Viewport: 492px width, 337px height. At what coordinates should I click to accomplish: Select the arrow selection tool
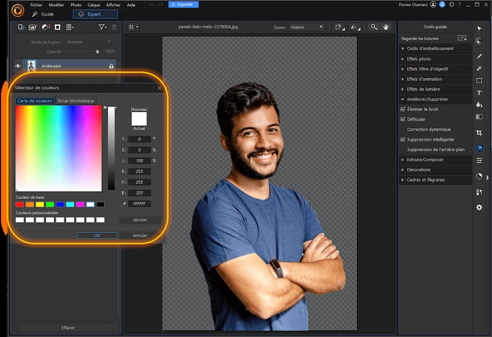[479, 28]
